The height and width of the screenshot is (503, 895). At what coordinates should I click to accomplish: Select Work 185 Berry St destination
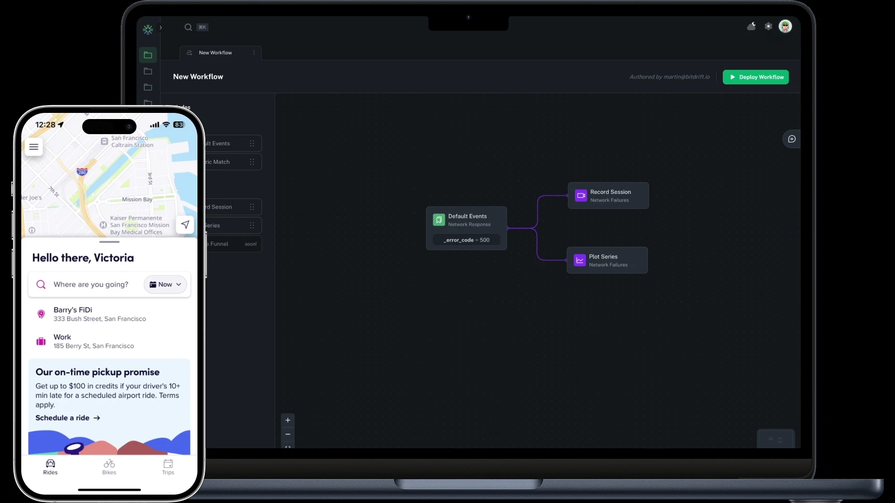[110, 341]
